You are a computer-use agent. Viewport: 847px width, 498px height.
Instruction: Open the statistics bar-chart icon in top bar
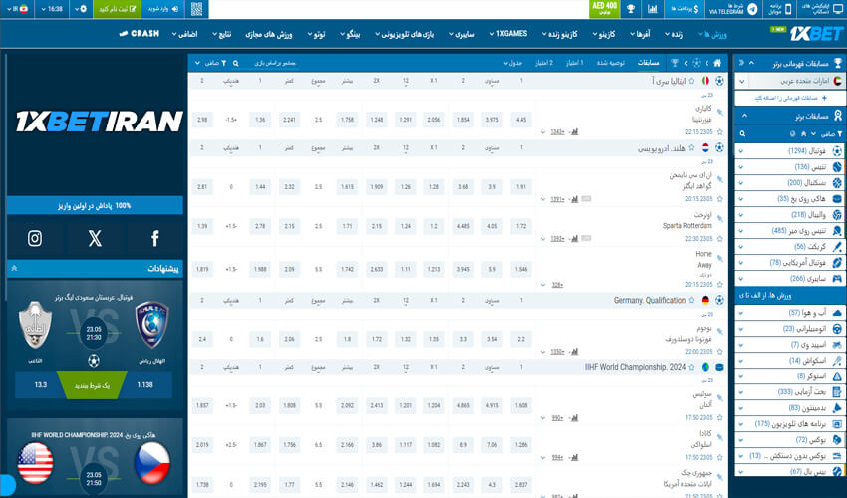point(653,9)
